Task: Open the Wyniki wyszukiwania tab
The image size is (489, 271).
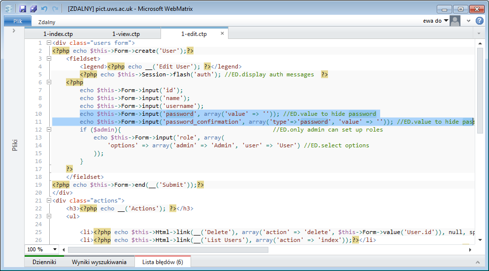Action: pos(99,262)
